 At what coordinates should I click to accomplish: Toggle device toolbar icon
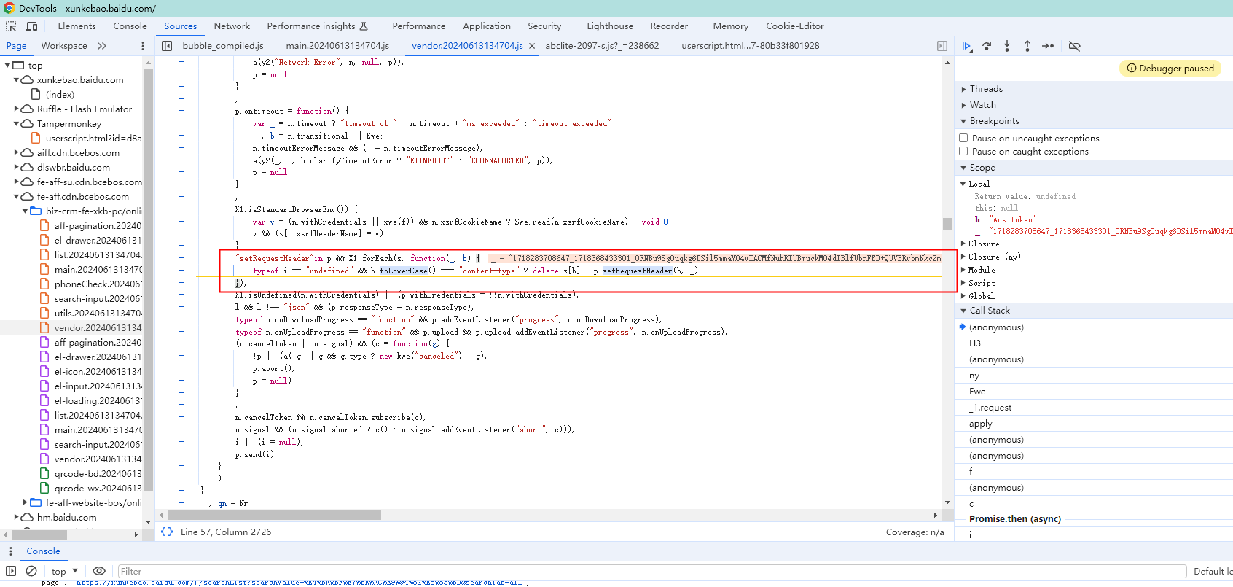click(31, 26)
